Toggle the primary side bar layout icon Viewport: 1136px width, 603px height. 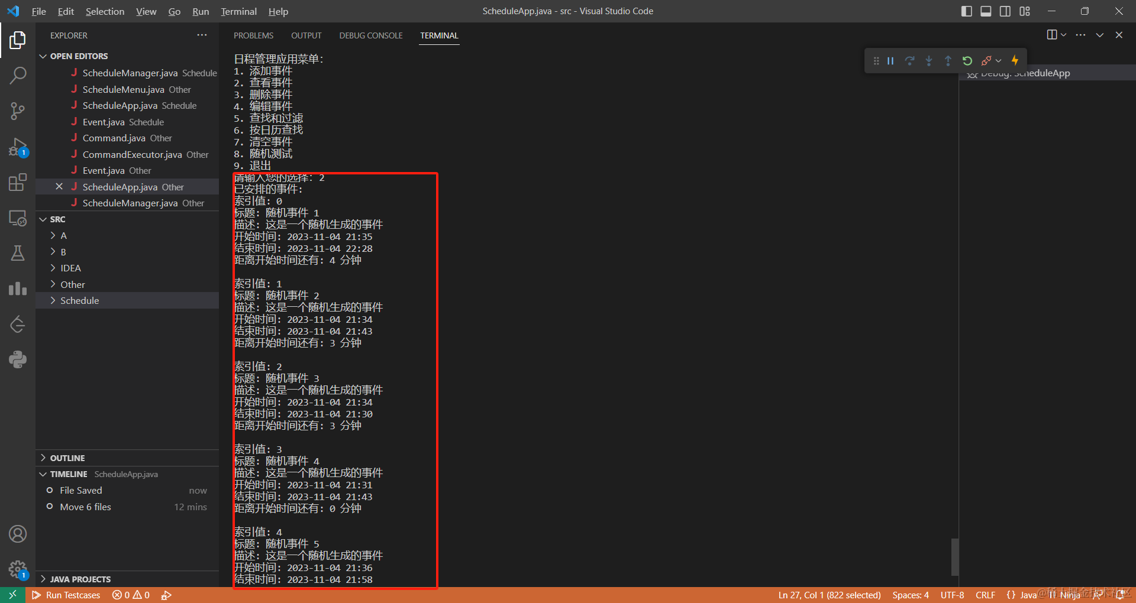(967, 11)
